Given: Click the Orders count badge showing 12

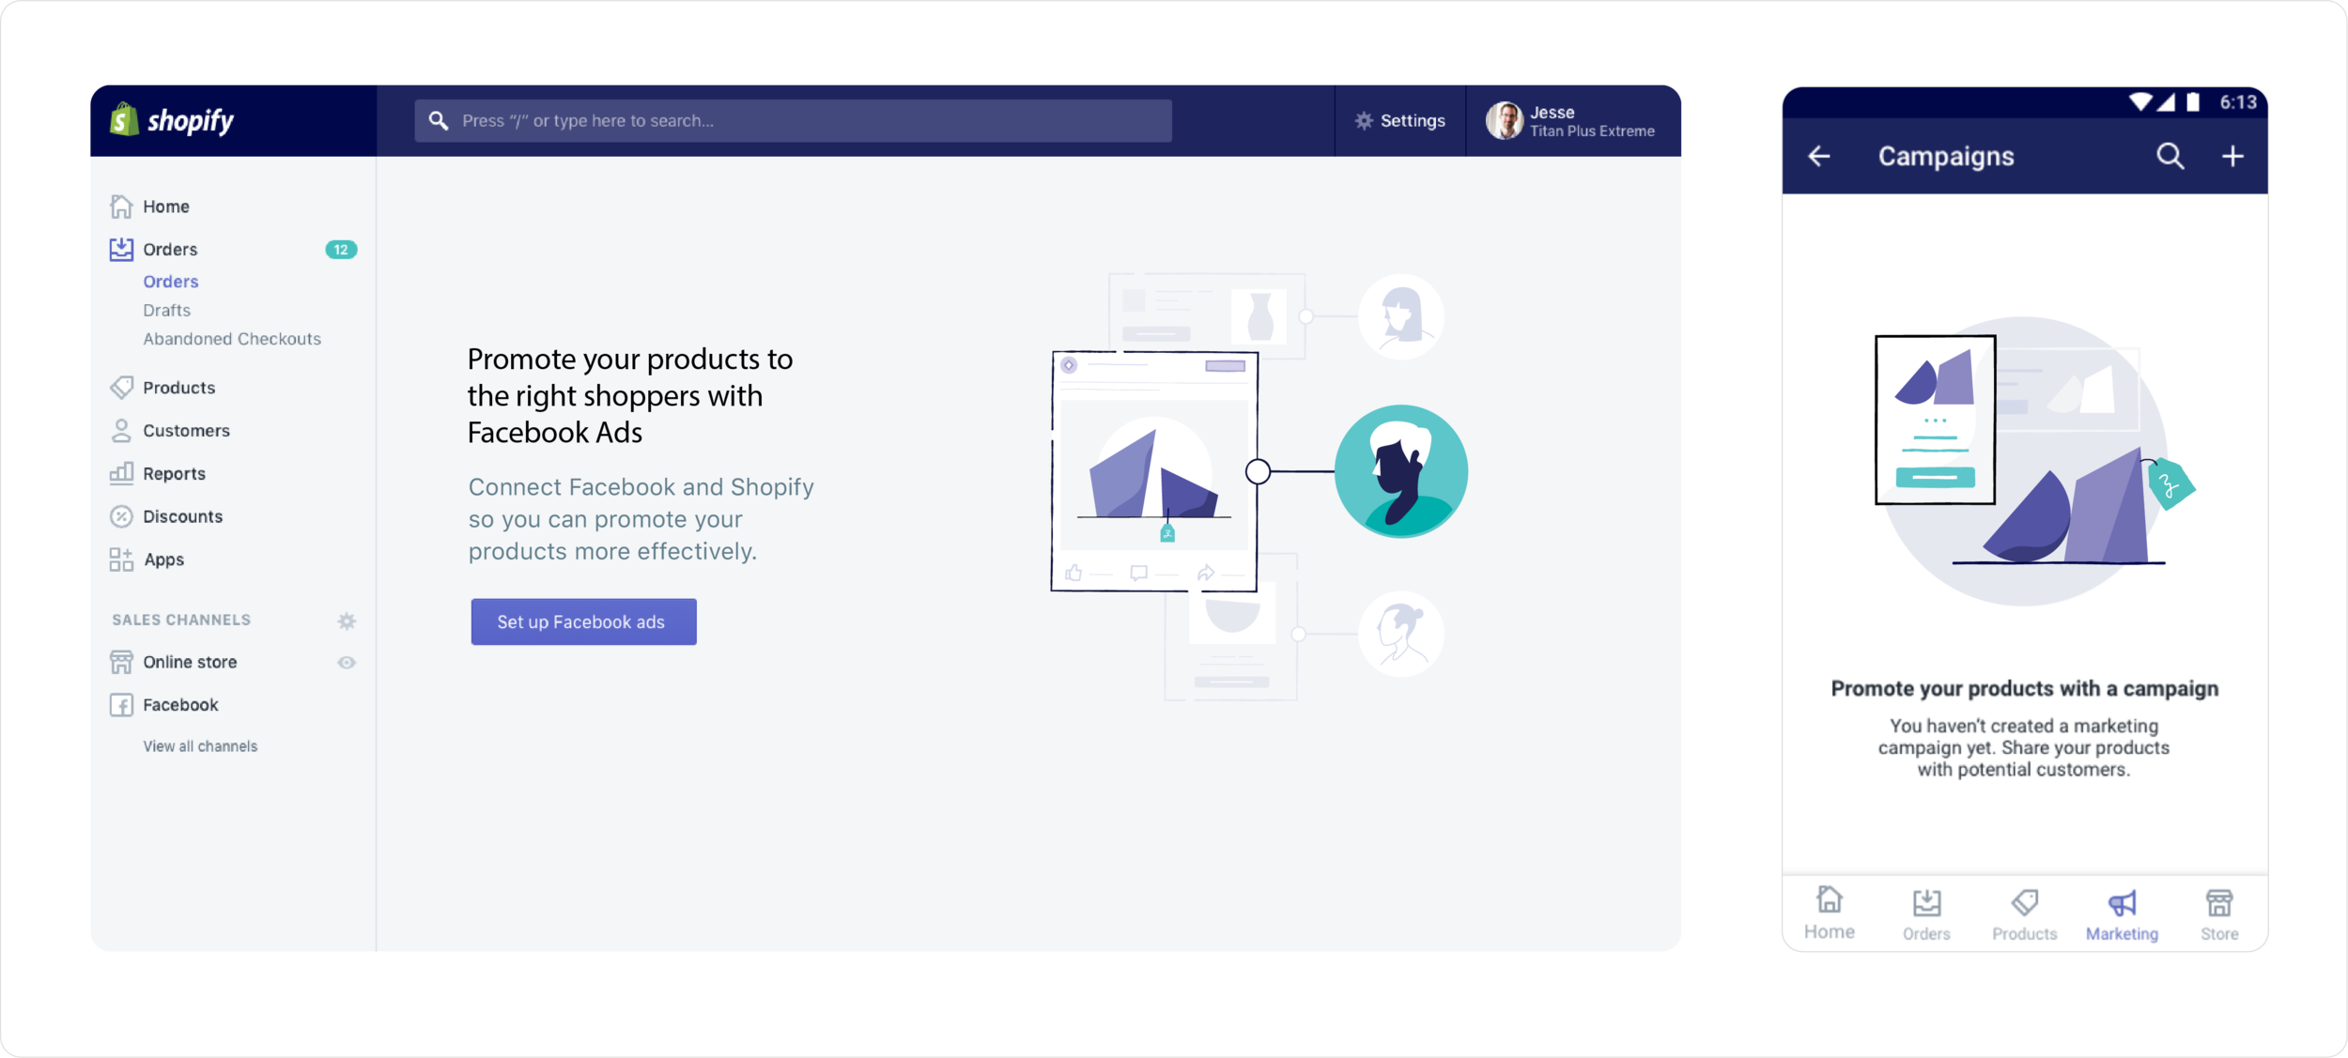Looking at the screenshot, I should coord(341,250).
